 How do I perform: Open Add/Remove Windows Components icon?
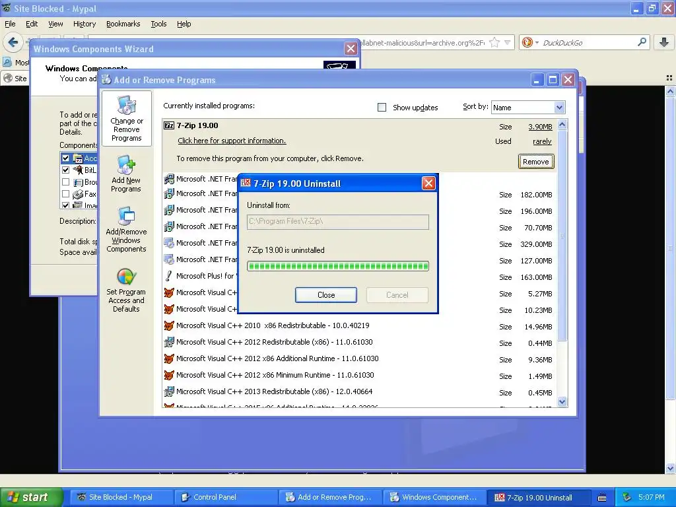pyautogui.click(x=126, y=229)
